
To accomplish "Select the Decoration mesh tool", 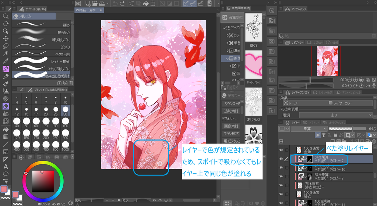I will [x=6, y=99].
